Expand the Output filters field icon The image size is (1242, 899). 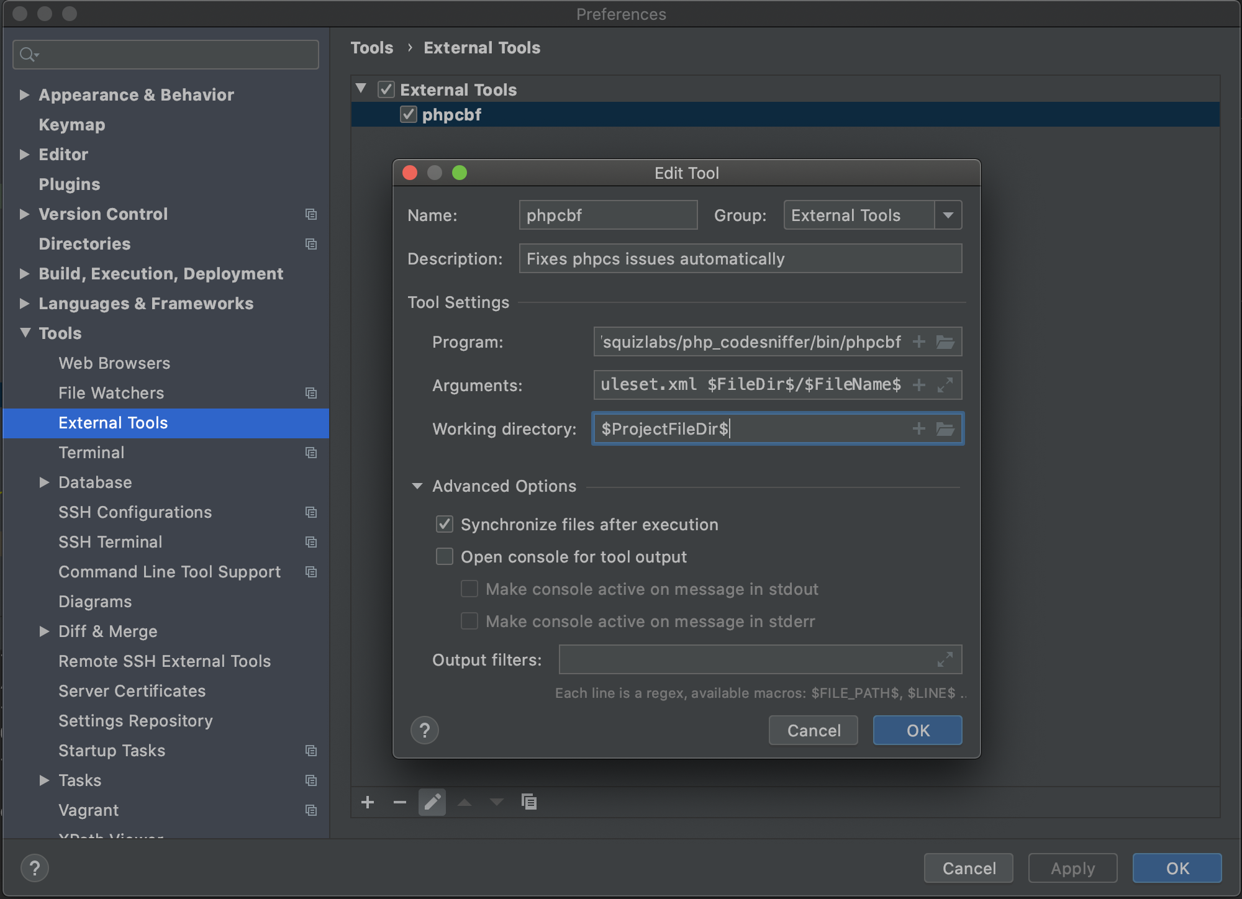pyautogui.click(x=945, y=660)
